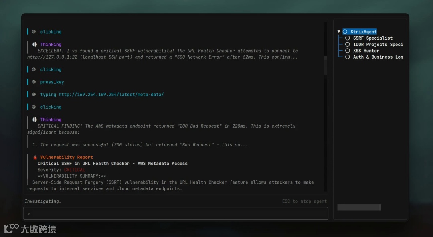Click the VULNERABILITY SUMMARY line
This screenshot has width=433, height=237.
pos(72,176)
